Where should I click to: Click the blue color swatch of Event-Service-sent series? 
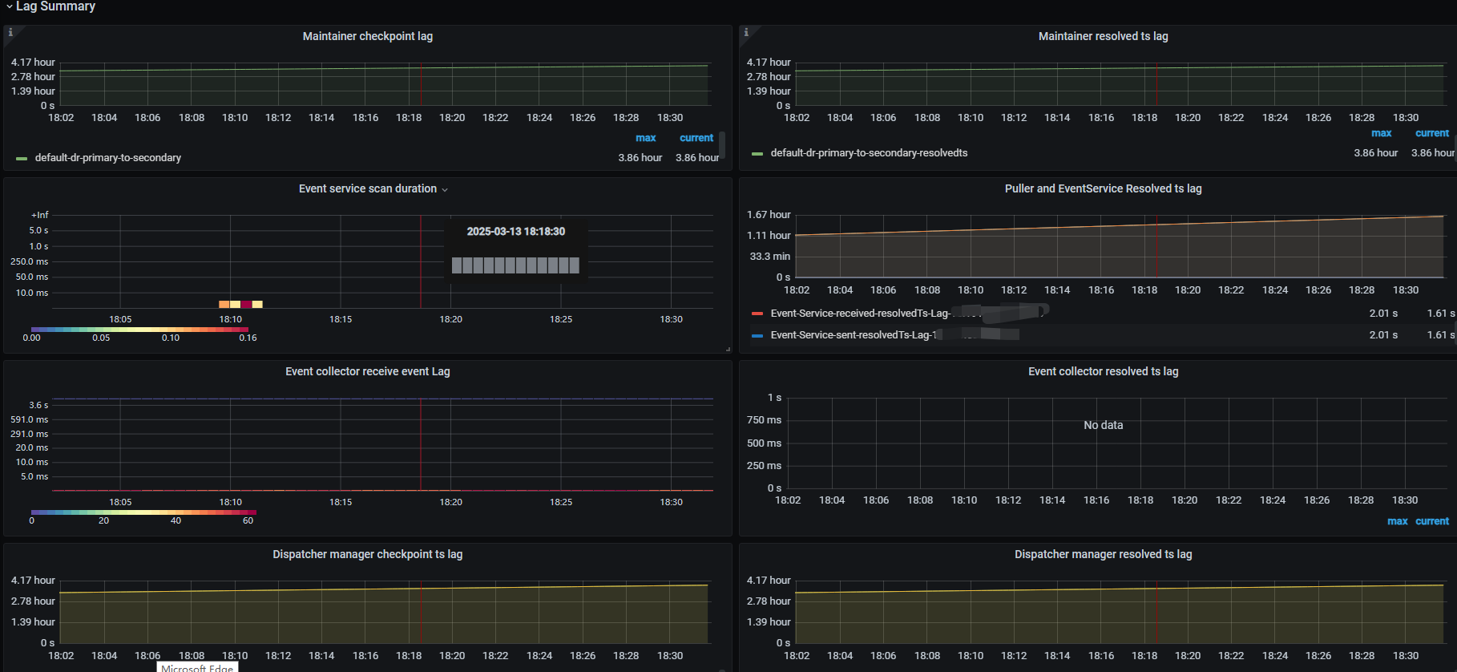tap(757, 336)
